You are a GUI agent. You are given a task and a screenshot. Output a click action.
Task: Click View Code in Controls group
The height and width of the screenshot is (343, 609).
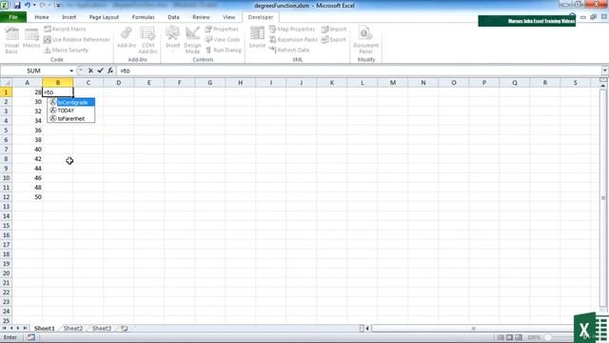[x=222, y=40]
